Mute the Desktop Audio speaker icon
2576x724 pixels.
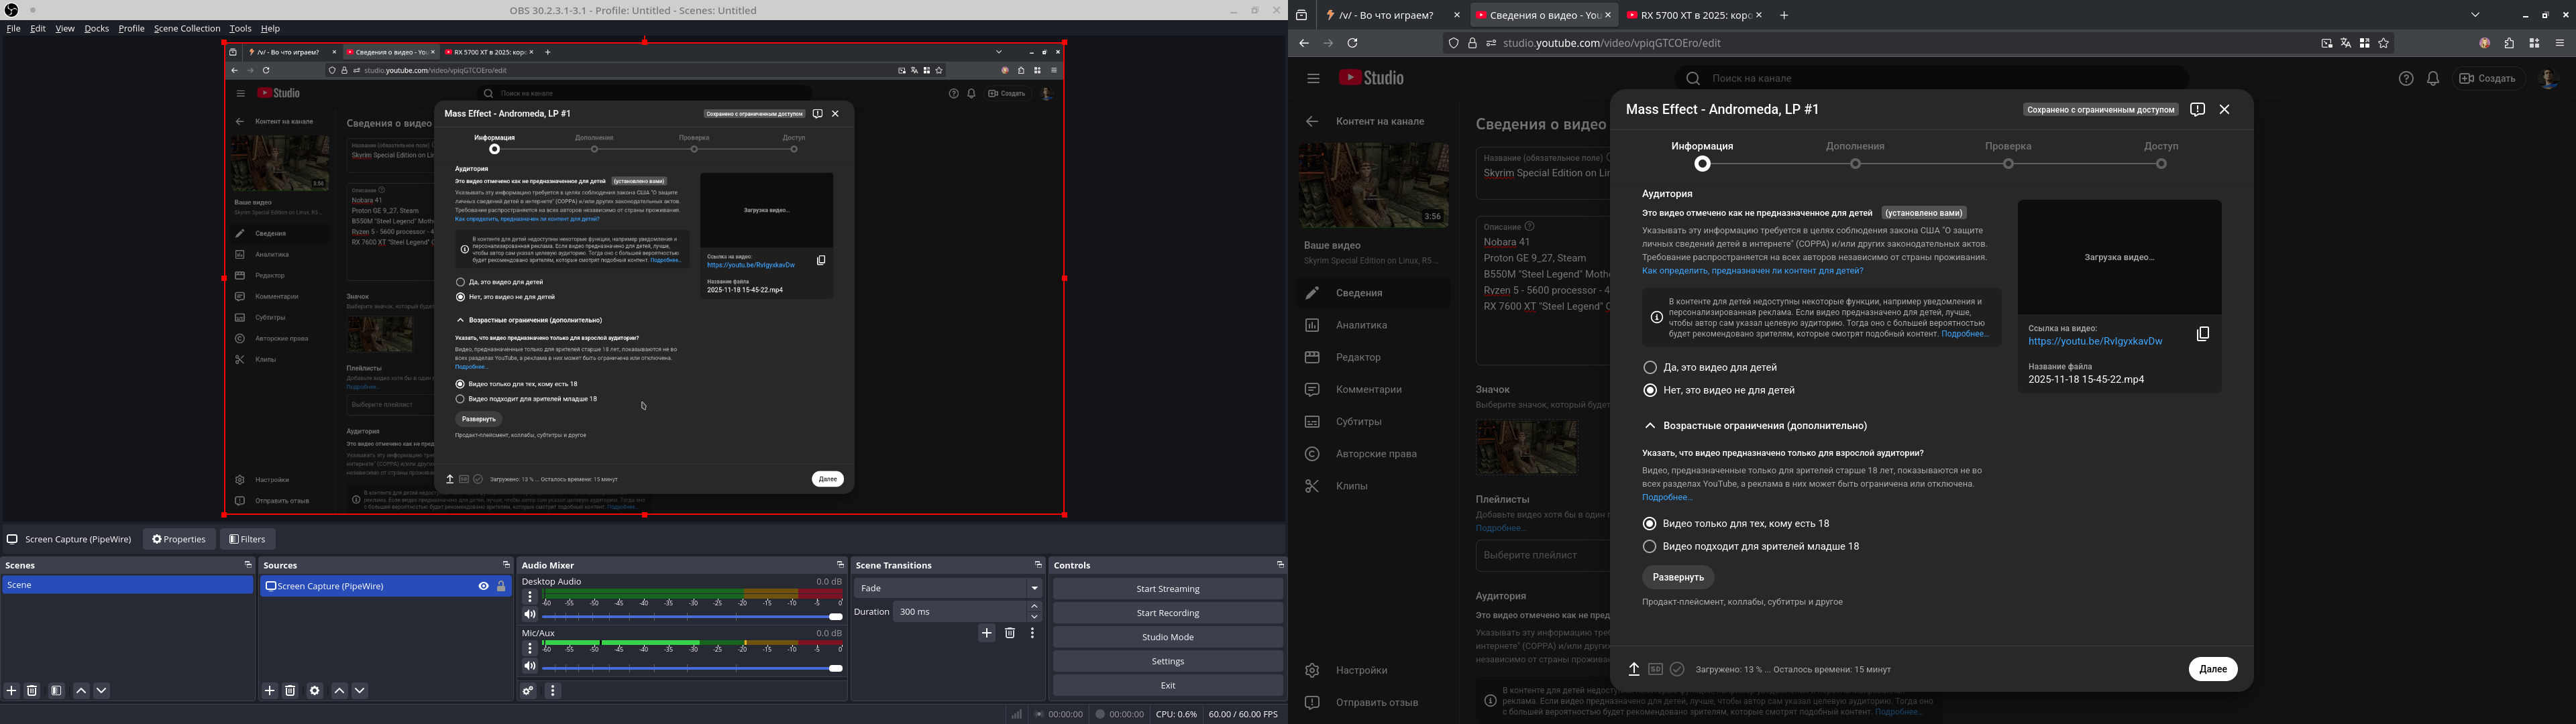(530, 615)
